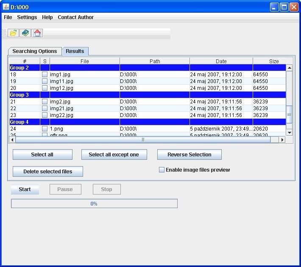Tick the checkbox for img1.jpg

tap(45, 74)
